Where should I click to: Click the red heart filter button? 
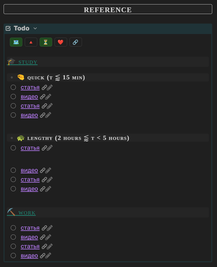click(61, 42)
